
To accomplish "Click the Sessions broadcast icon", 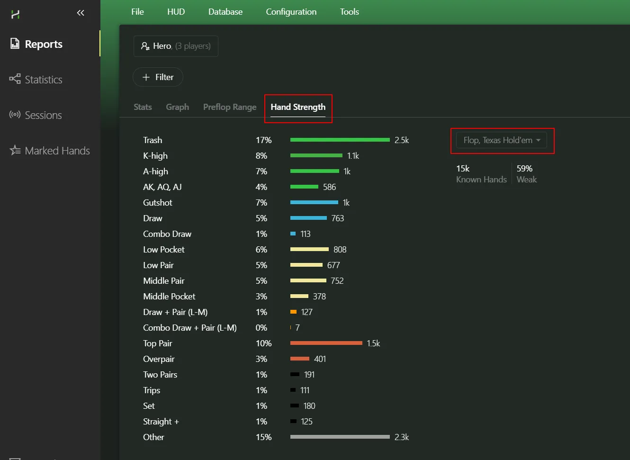I will pos(15,115).
